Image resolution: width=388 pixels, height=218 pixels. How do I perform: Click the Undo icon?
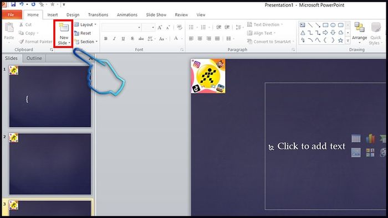pyautogui.click(x=21, y=4)
